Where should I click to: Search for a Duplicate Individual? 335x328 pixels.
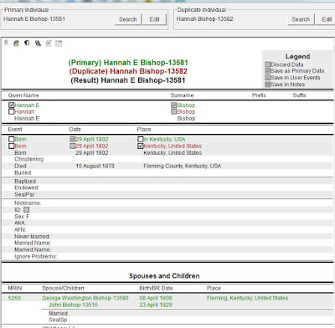[301, 19]
